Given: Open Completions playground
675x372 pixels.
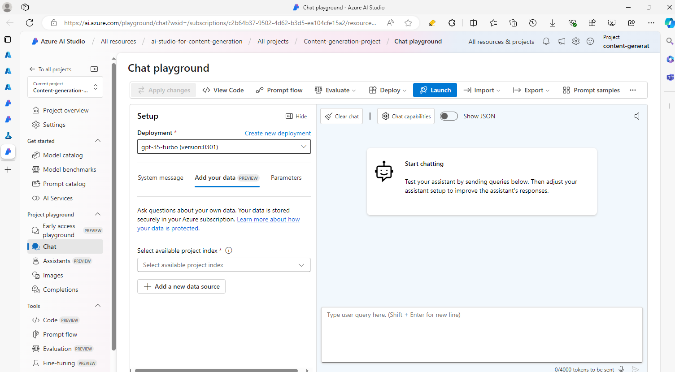Looking at the screenshot, I should [x=61, y=290].
